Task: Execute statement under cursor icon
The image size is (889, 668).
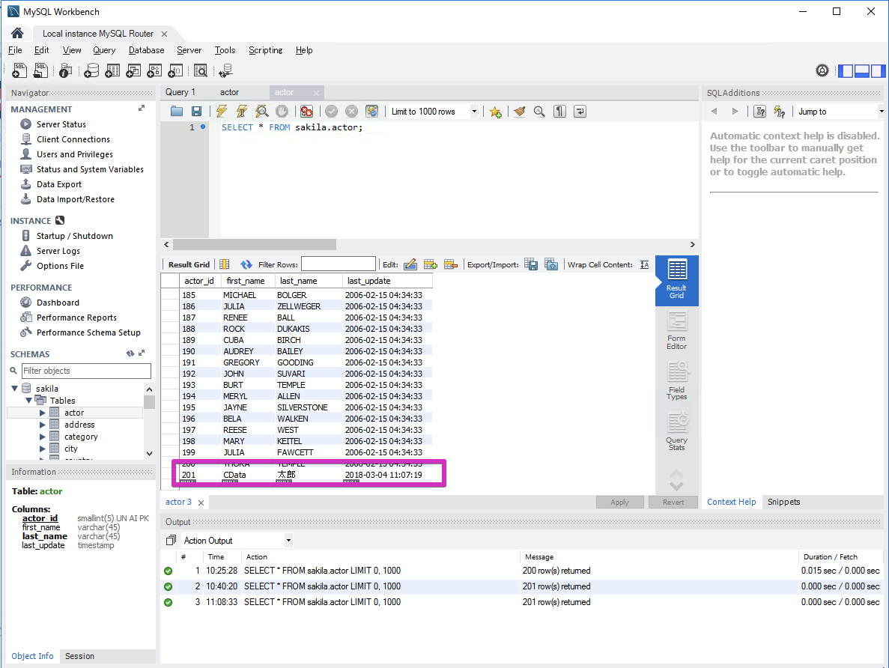Action: tap(242, 111)
